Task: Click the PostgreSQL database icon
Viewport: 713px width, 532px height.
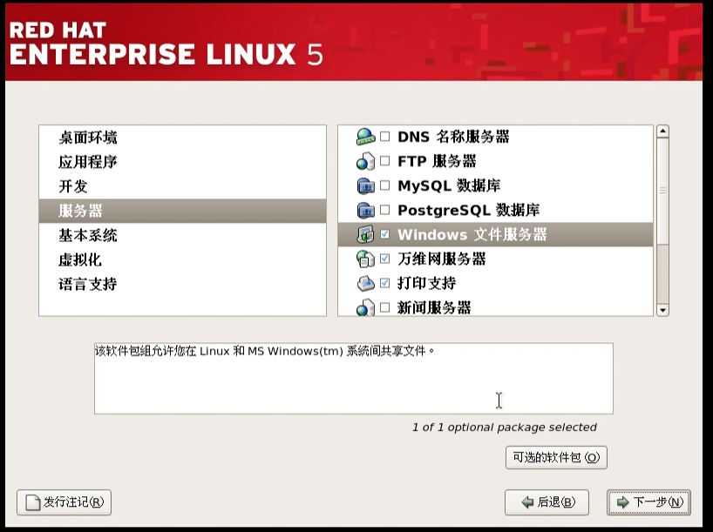Action: pos(365,210)
